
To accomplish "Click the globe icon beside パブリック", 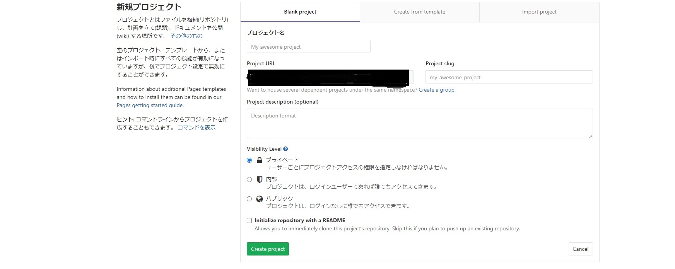I will (260, 199).
